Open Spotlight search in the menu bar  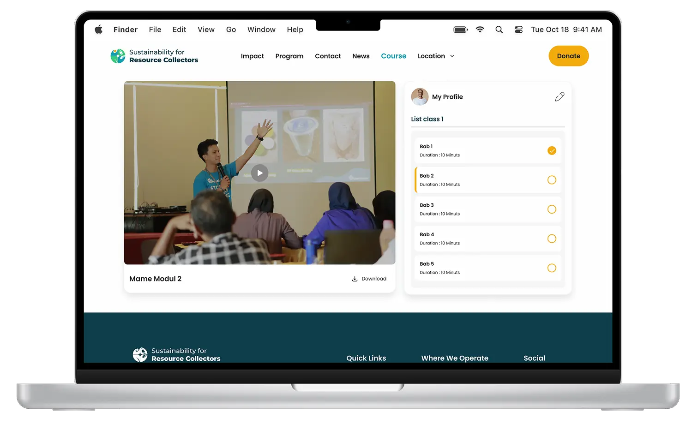[499, 30]
